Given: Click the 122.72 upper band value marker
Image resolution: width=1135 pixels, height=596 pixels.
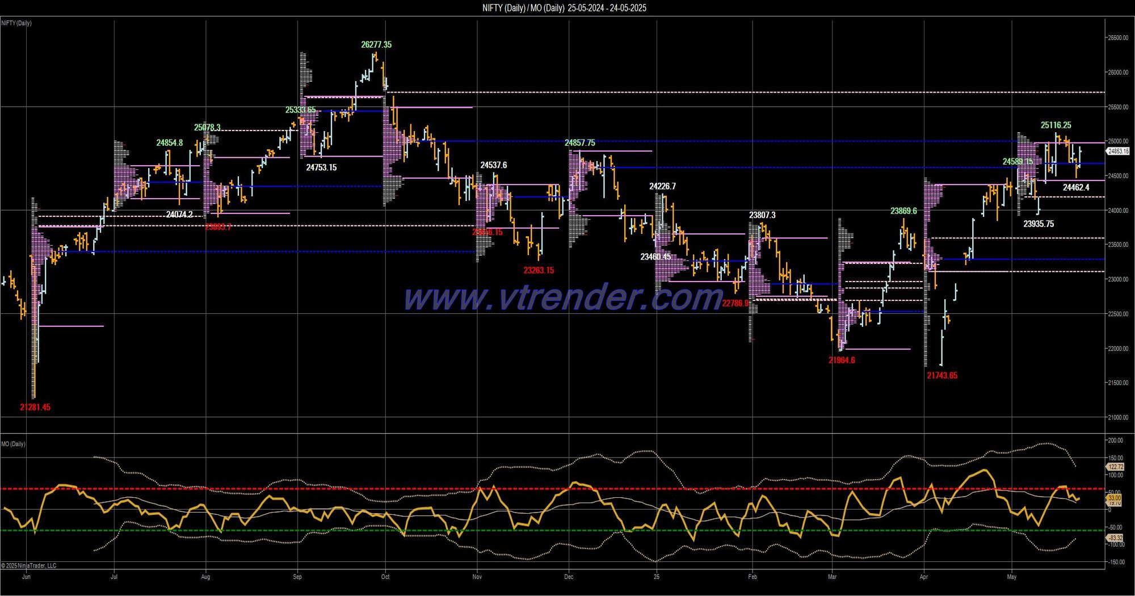Looking at the screenshot, I should point(1115,467).
